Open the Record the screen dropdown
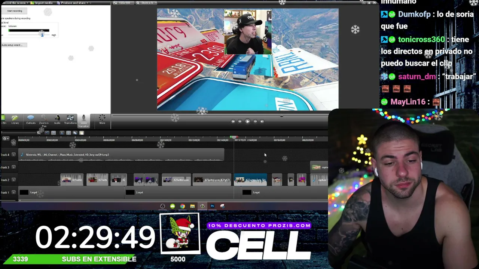Image resolution: width=479 pixels, height=269 pixels. 15,3
